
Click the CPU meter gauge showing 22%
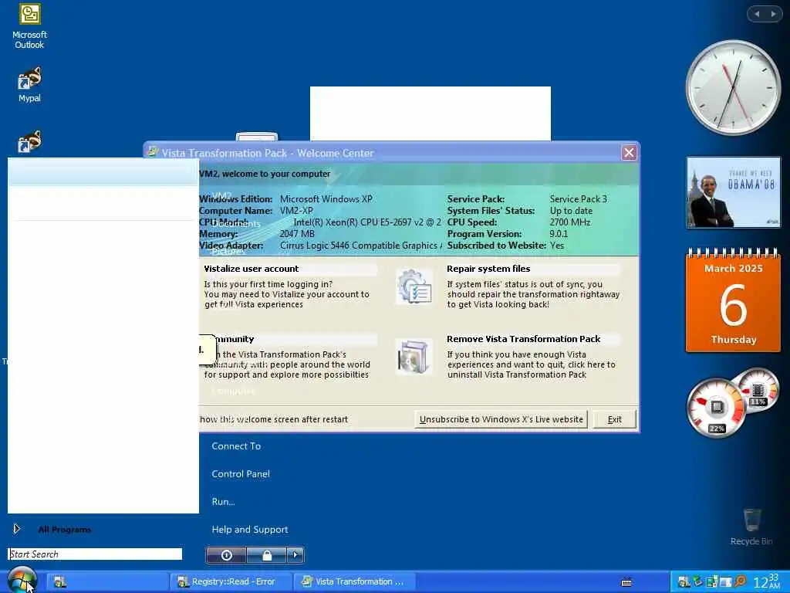tap(716, 408)
